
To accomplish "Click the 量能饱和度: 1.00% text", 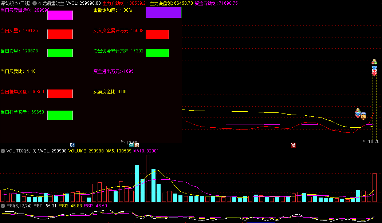I will click(x=113, y=10).
